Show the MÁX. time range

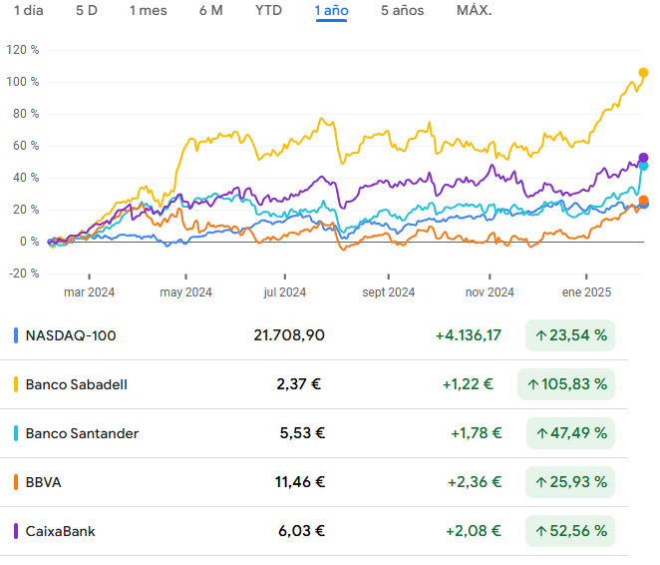coord(474,11)
